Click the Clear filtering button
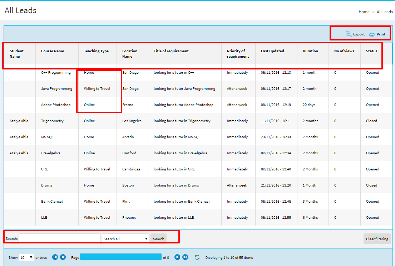395x266 pixels. (x=377, y=239)
